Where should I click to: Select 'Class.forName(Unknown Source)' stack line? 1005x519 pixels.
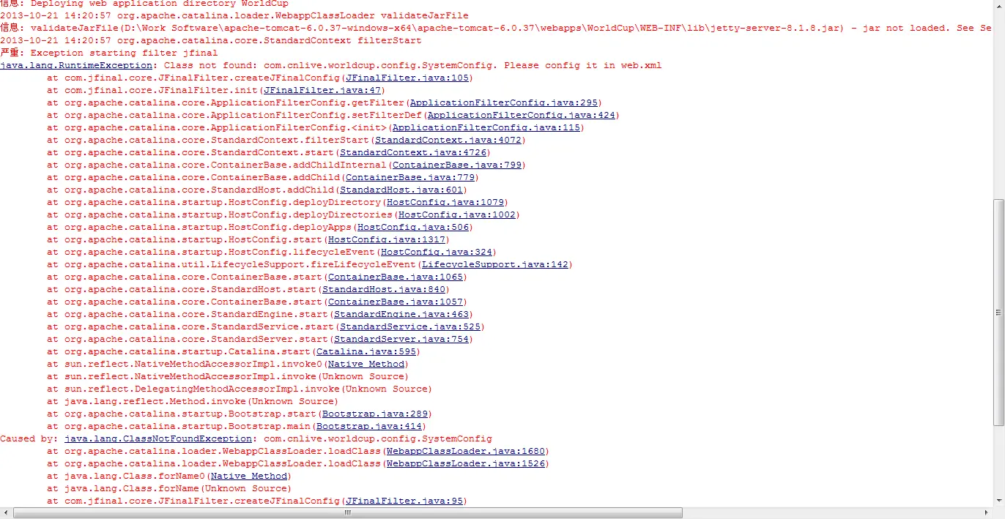click(169, 488)
